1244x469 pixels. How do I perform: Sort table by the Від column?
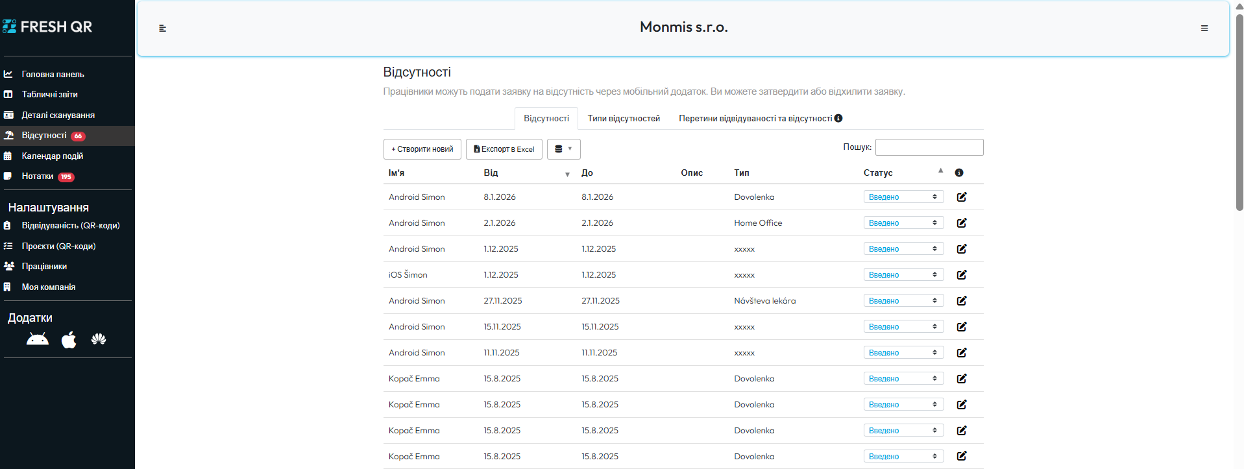(491, 173)
